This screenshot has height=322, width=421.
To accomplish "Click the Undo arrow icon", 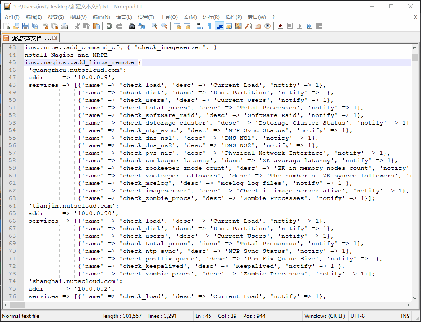I will click(x=109, y=26).
